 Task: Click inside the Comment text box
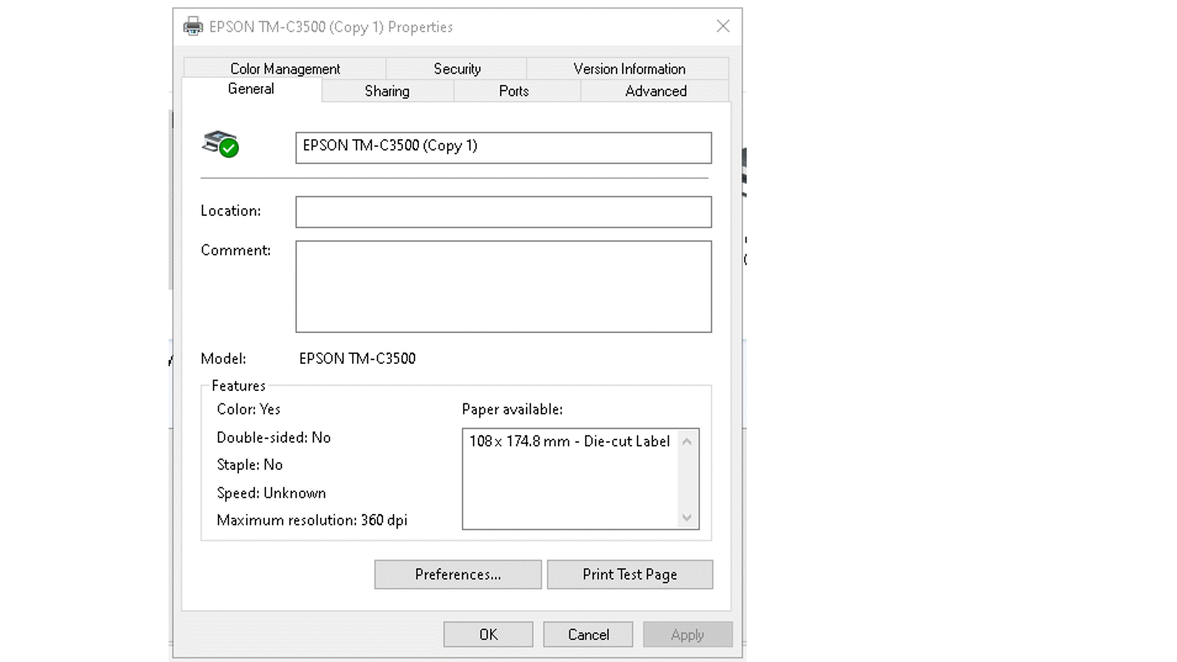503,286
